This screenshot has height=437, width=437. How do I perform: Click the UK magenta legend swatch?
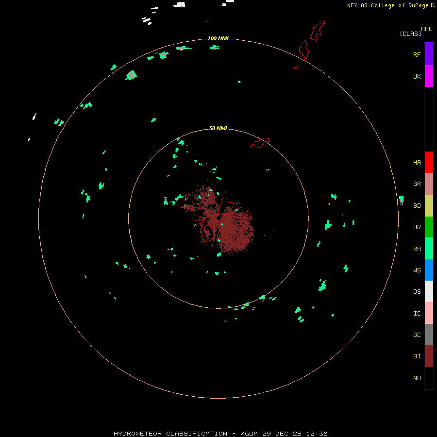429,76
